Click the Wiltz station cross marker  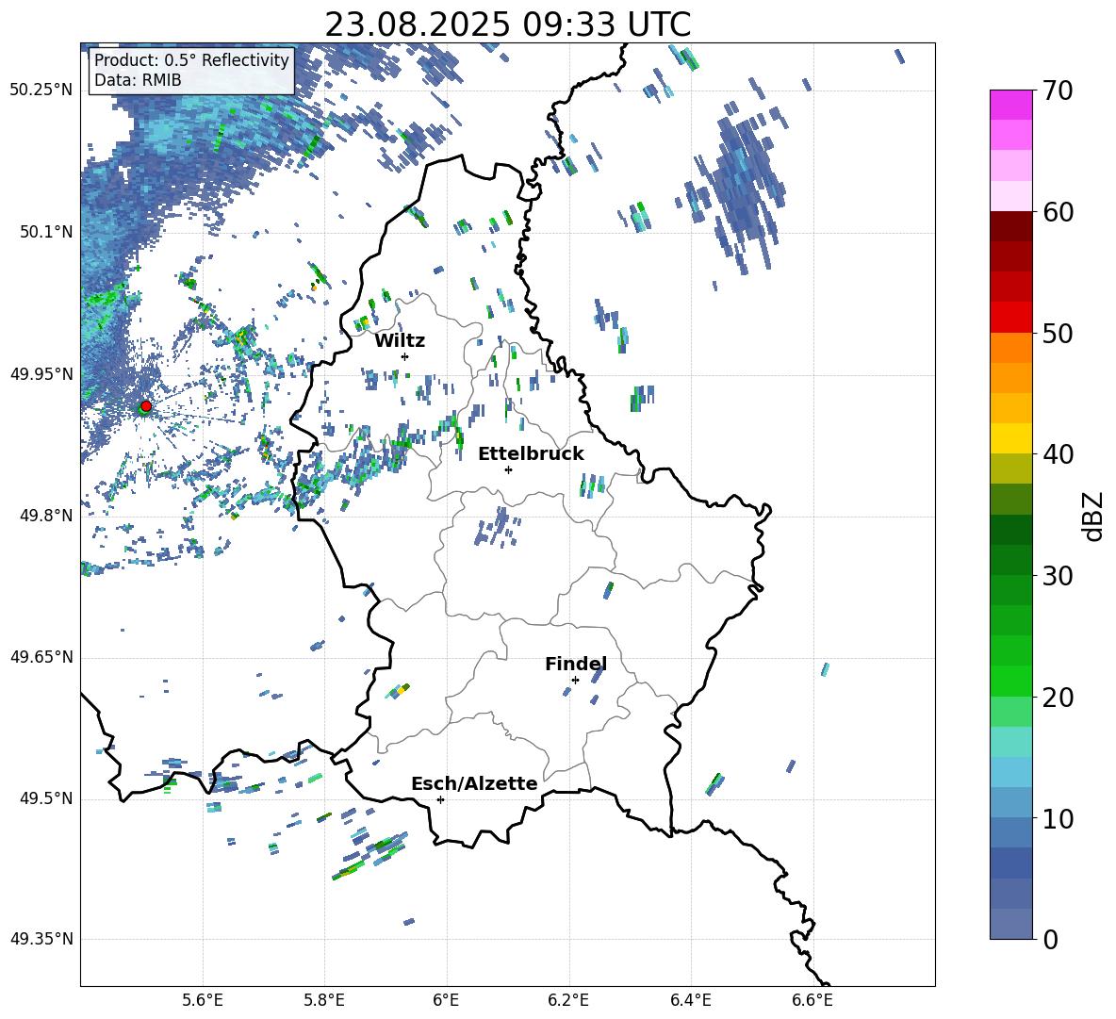pyautogui.click(x=404, y=356)
